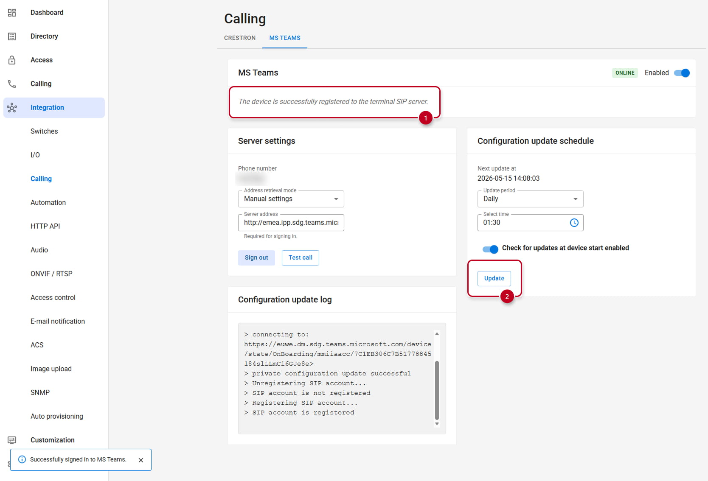
Task: Open Calling under Integration
Action: pyautogui.click(x=54, y=179)
